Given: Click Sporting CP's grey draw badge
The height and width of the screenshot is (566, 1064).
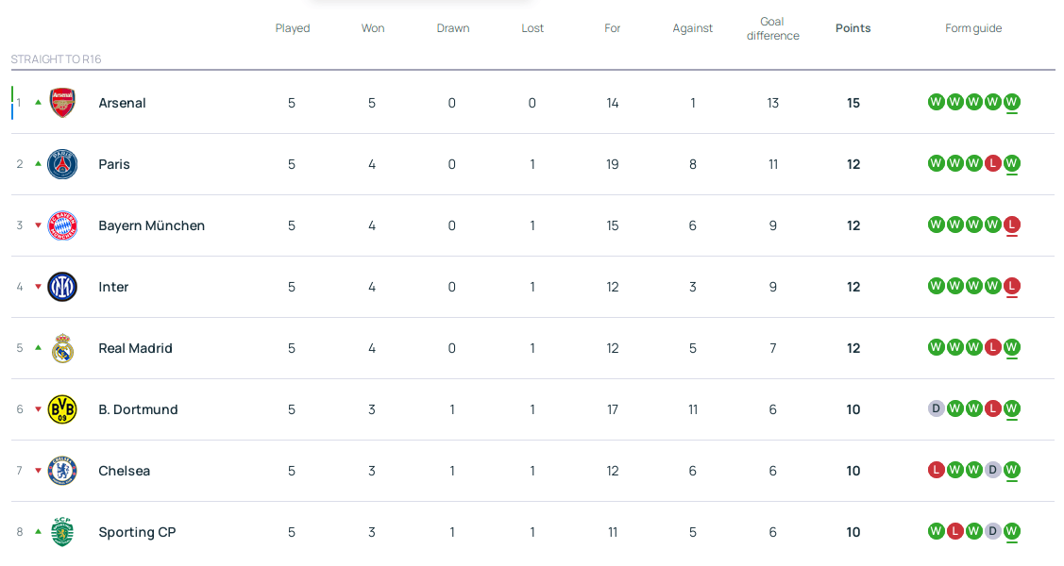Looking at the screenshot, I should 992,531.
